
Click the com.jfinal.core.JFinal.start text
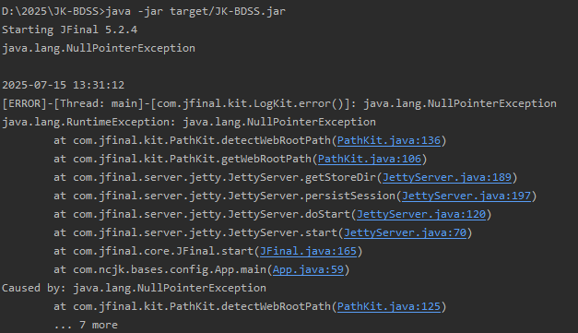point(163,251)
